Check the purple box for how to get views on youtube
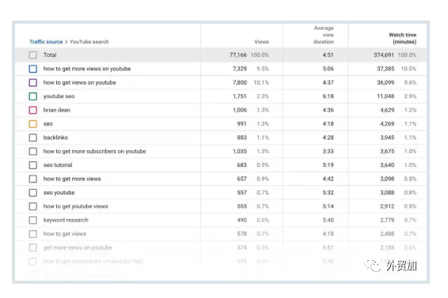The image size is (448, 298). tap(33, 82)
